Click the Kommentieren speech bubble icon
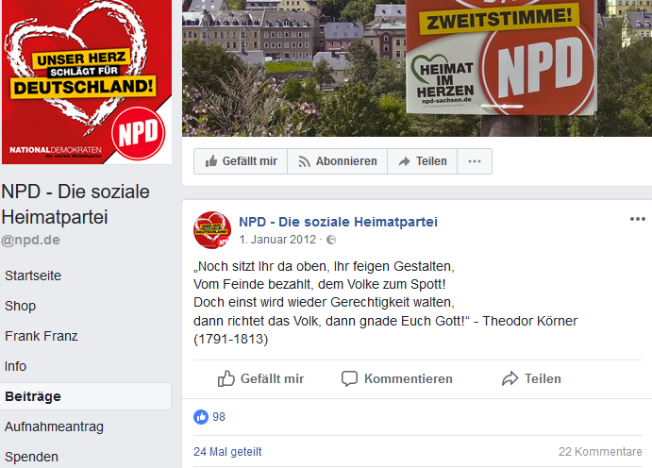 (349, 378)
